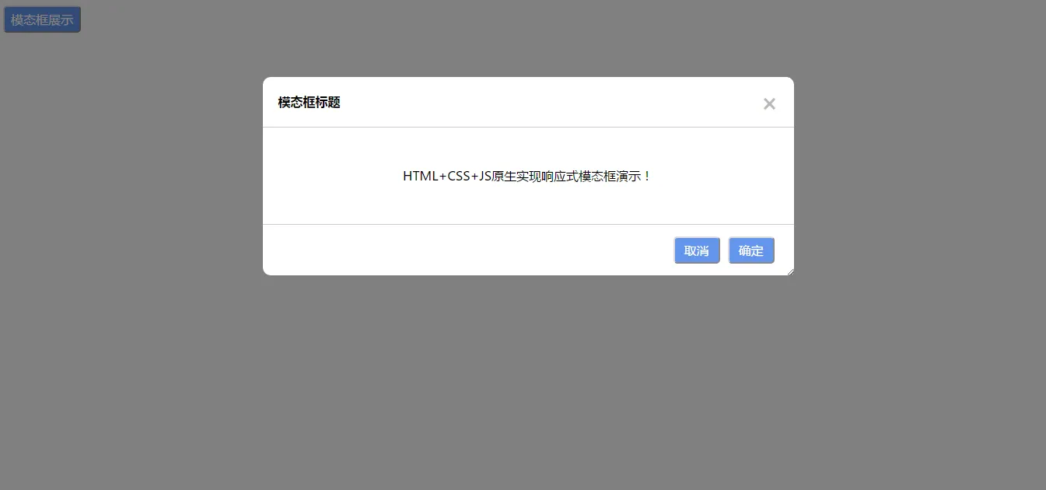Click the 模态框演示 words in the message
Viewport: 1046px width, 490px height.
pyautogui.click(x=610, y=176)
